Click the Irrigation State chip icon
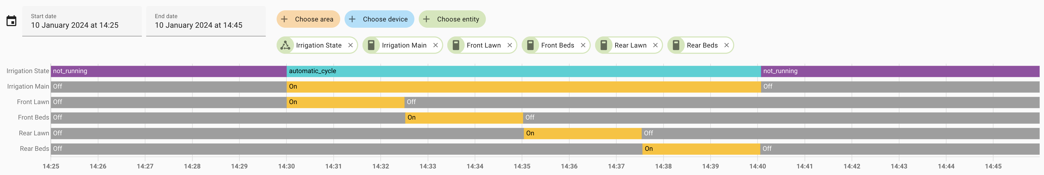The image size is (1044, 175). [x=286, y=45]
